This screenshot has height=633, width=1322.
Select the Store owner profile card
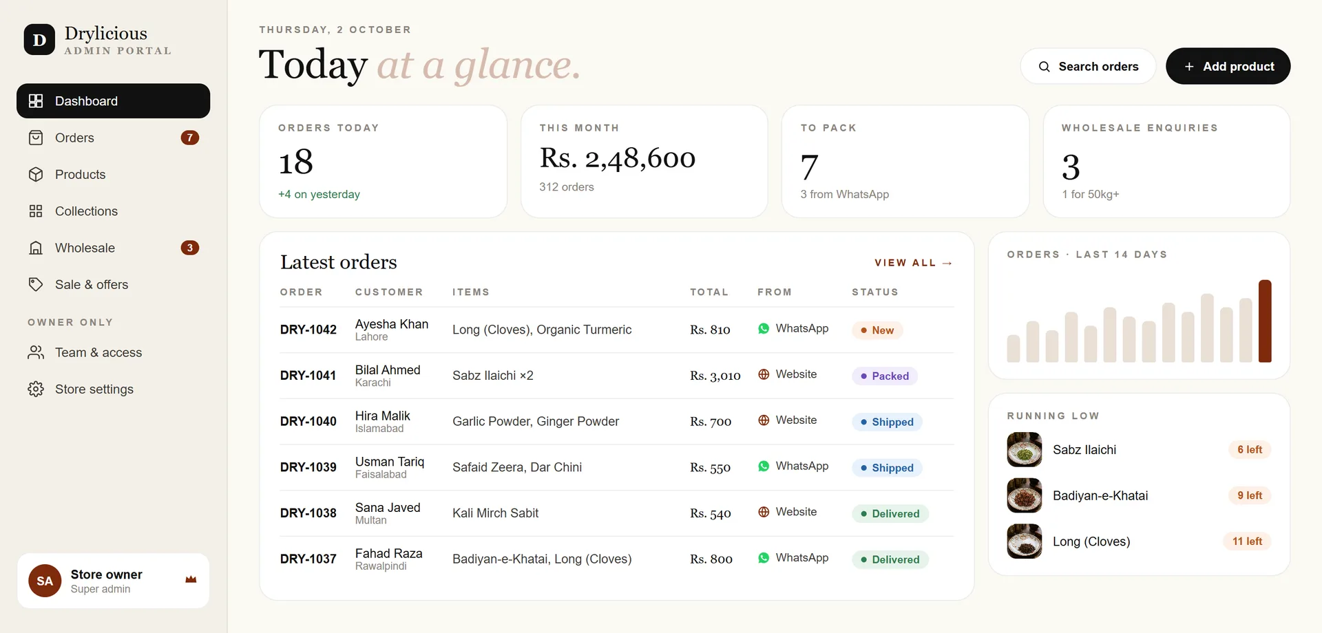pos(113,581)
